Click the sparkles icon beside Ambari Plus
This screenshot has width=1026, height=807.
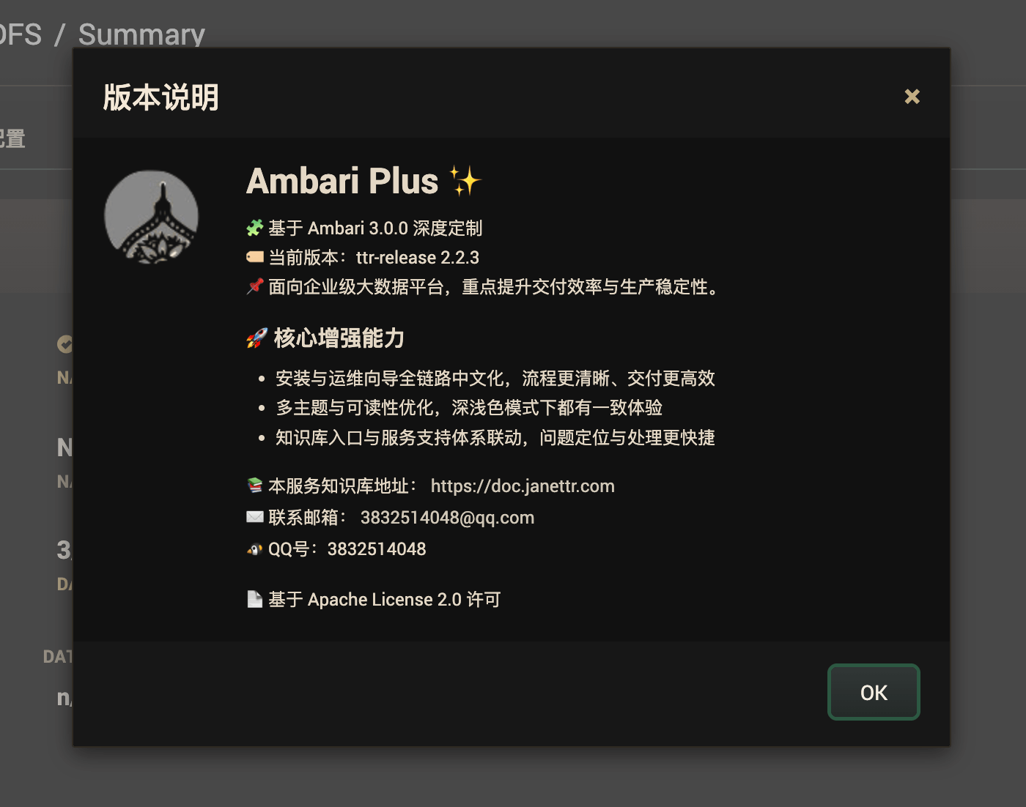pyautogui.click(x=465, y=181)
